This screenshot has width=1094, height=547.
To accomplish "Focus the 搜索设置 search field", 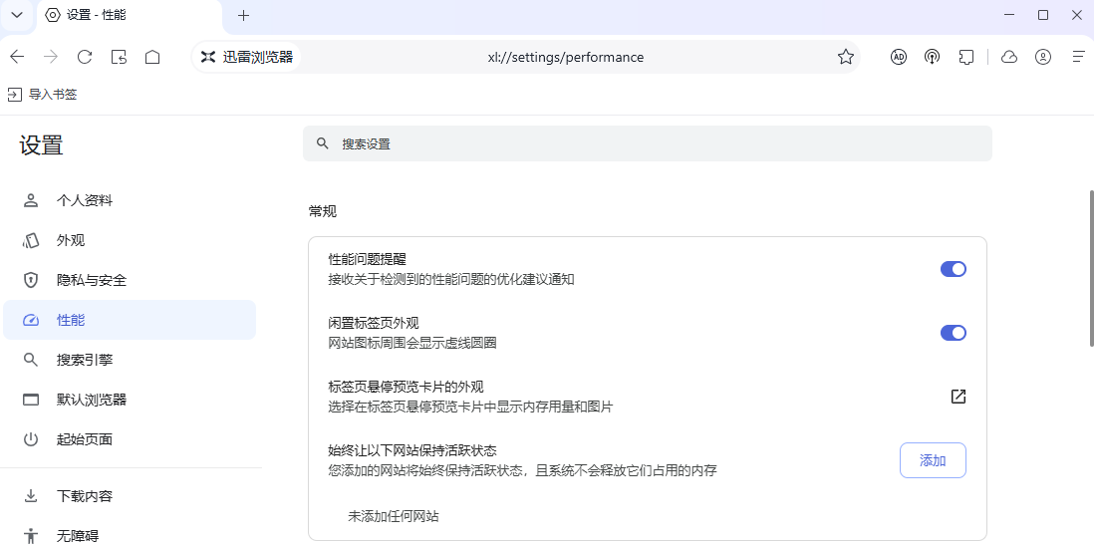I will point(648,143).
